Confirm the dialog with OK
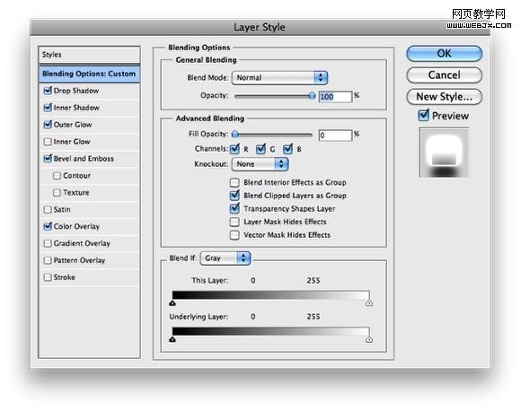Image resolution: width=521 pixels, height=411 pixels. tap(445, 54)
